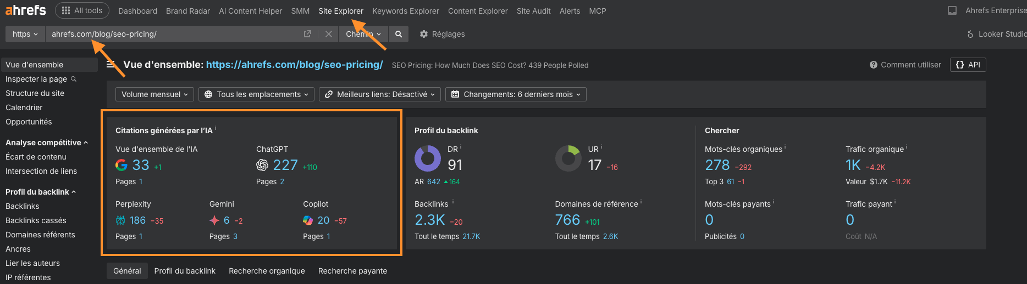Open Réglages settings

(442, 34)
